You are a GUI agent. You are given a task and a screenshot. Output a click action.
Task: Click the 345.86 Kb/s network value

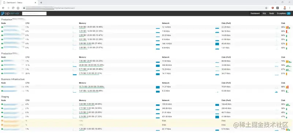click(x=167, y=108)
